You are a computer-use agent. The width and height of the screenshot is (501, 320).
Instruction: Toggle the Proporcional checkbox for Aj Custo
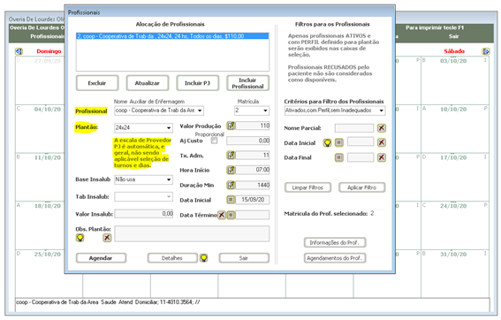[214, 141]
